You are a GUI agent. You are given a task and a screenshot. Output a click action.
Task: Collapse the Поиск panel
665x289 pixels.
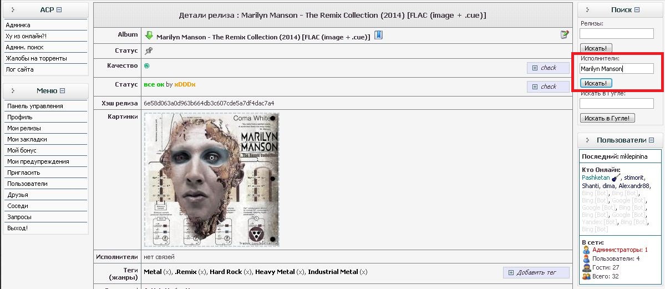637,9
